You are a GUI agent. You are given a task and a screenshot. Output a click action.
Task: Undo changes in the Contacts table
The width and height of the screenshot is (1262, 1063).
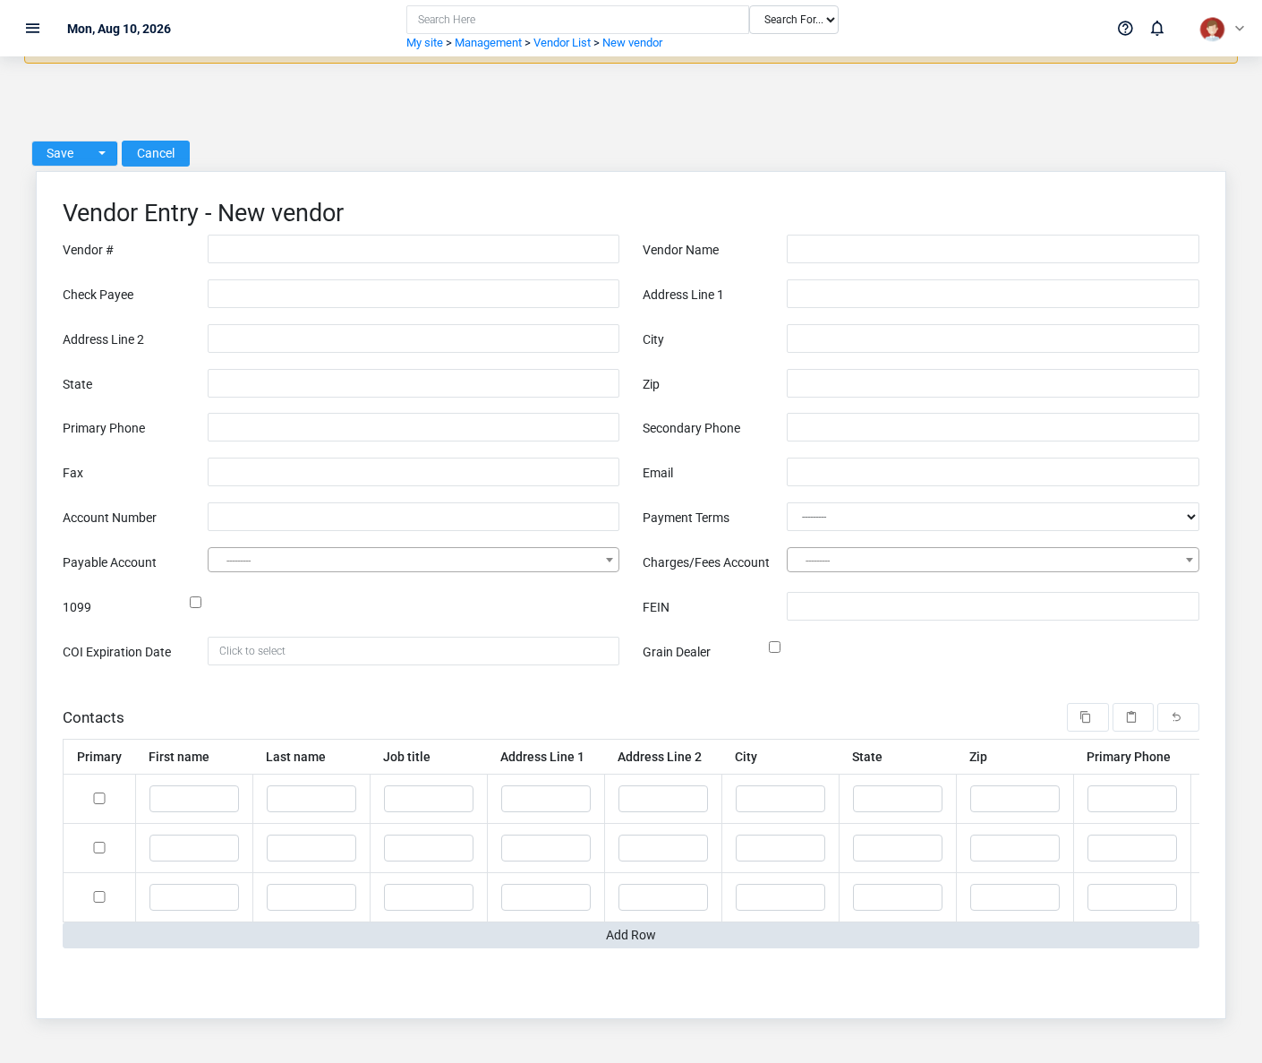click(x=1178, y=717)
